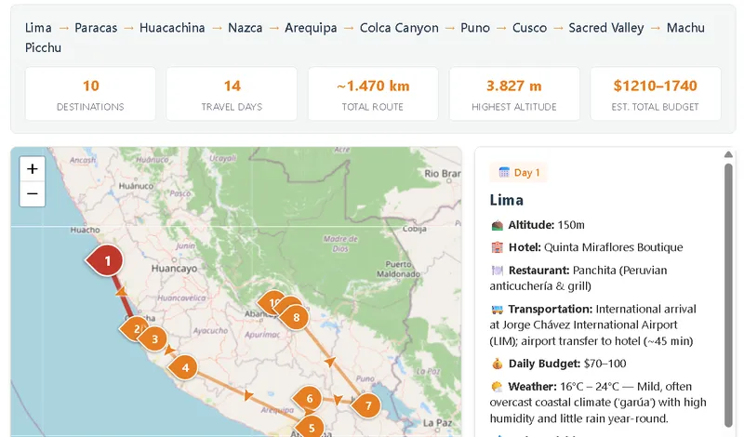Image resolution: width=744 pixels, height=437 pixels.
Task: Click the Altitude mountain icon
Action: pyautogui.click(x=497, y=225)
